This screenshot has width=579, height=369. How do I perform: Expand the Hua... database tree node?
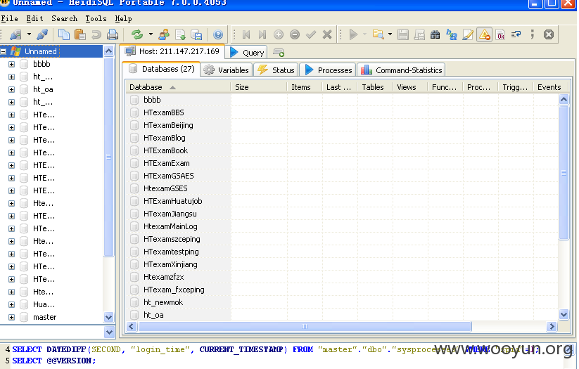pos(11,305)
